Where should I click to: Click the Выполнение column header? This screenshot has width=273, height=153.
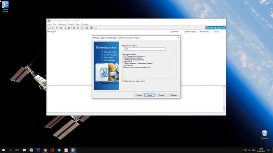(x=204, y=32)
